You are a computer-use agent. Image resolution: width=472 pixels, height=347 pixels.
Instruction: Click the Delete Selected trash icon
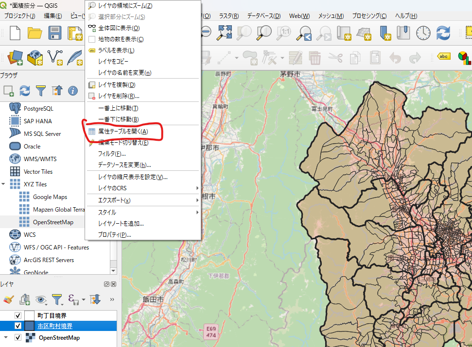pyautogui.click(x=315, y=58)
